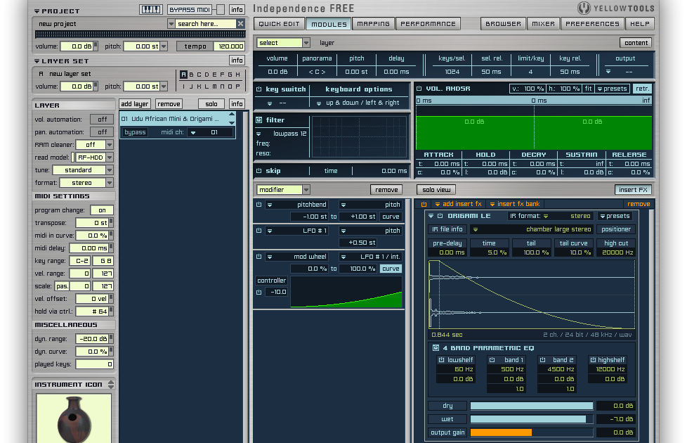
Task: Toggle power icon of key switch module
Action: click(x=259, y=89)
